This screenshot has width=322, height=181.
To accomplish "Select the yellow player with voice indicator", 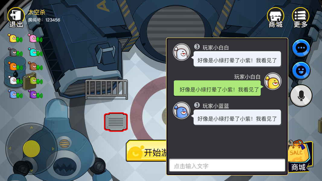I will coord(15,38).
